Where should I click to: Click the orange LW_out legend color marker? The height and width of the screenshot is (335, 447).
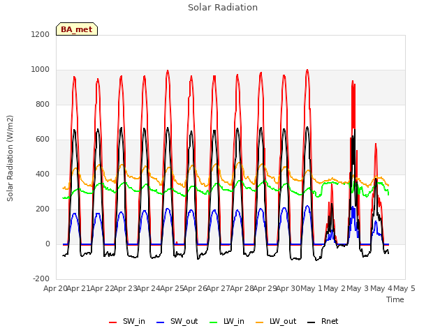tap(260, 322)
